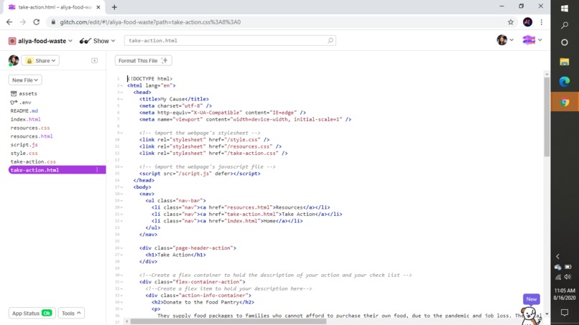
Task: Collapse the sidebar with the arrow icon
Action: [95, 60]
